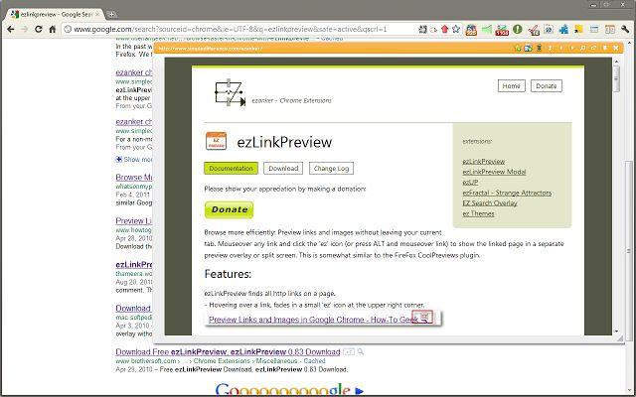Switch to the ezlinkpreview Google Search tab
The width and height of the screenshot is (636, 397).
56,14
